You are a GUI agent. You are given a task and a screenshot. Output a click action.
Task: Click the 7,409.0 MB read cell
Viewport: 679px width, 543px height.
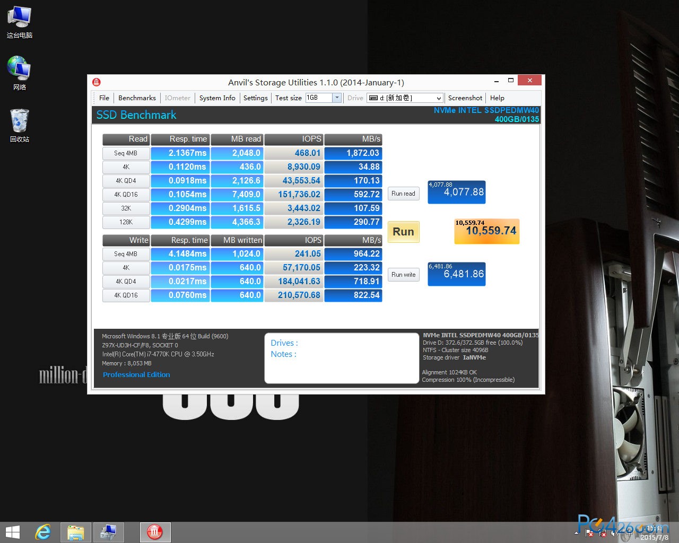(237, 195)
